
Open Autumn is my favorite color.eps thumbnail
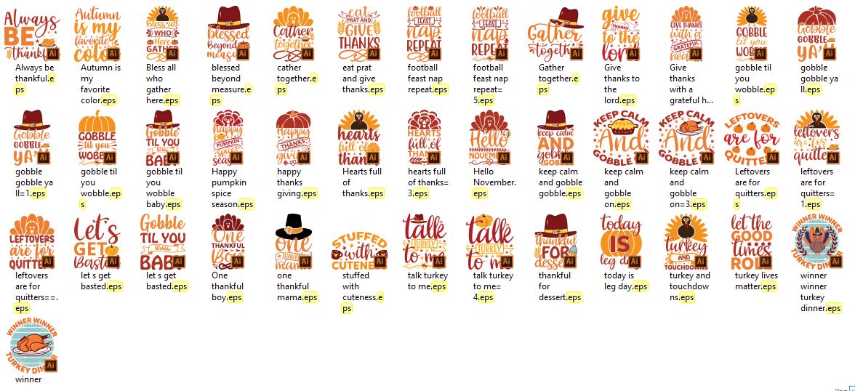pos(97,34)
